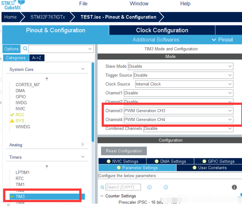The width and height of the screenshot is (242, 206).
Task: Click the STM32 CubeMX logo
Action: (x=13, y=5)
